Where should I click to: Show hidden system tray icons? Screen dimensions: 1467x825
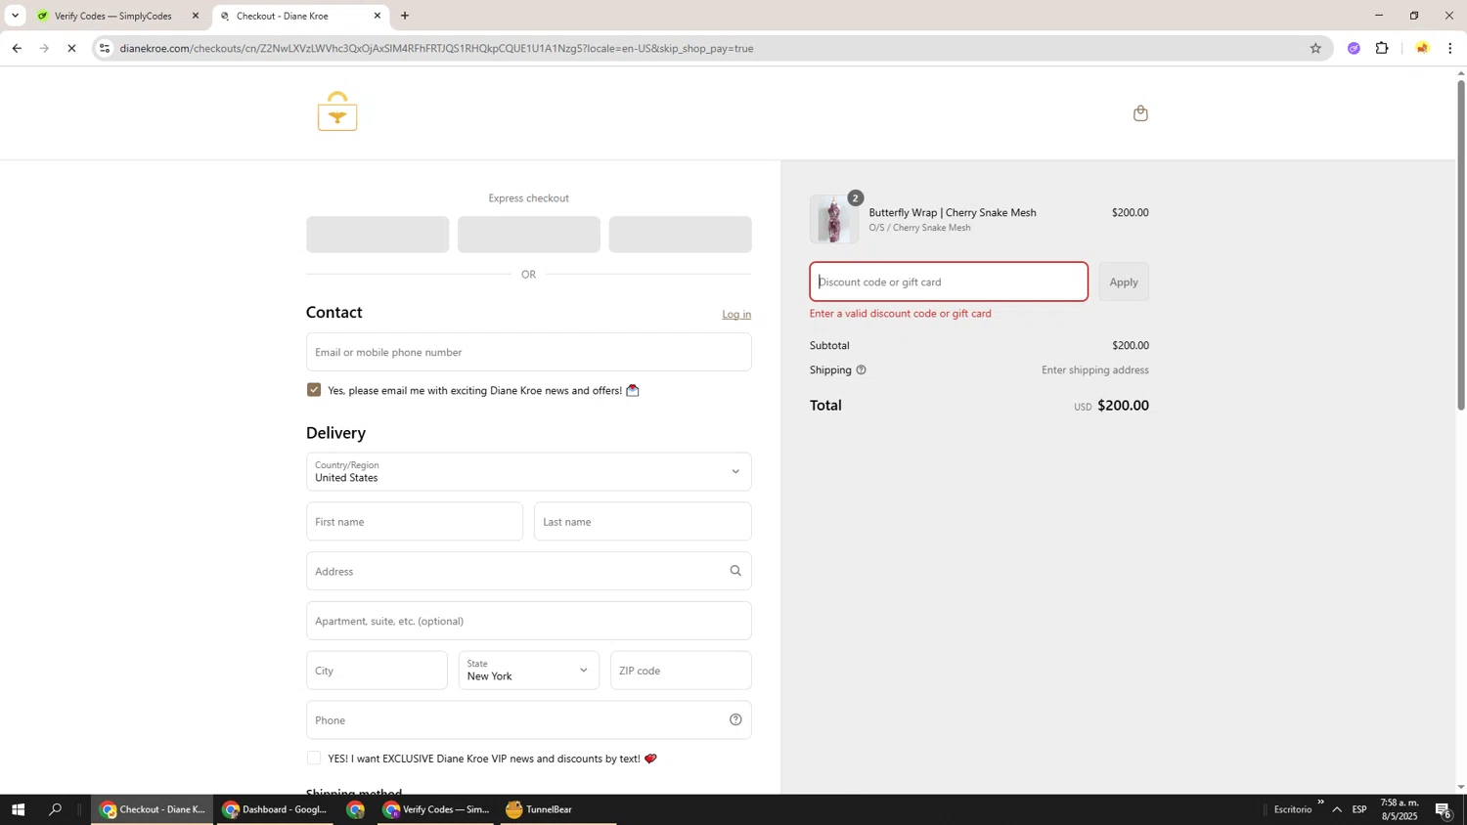(x=1337, y=809)
